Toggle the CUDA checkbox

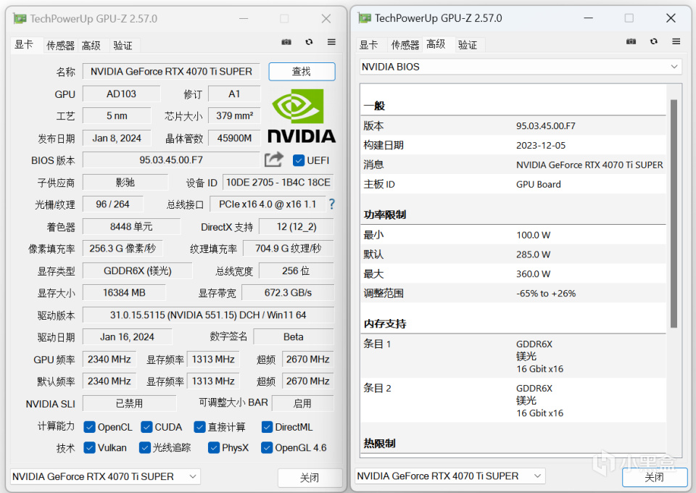pyautogui.click(x=146, y=427)
